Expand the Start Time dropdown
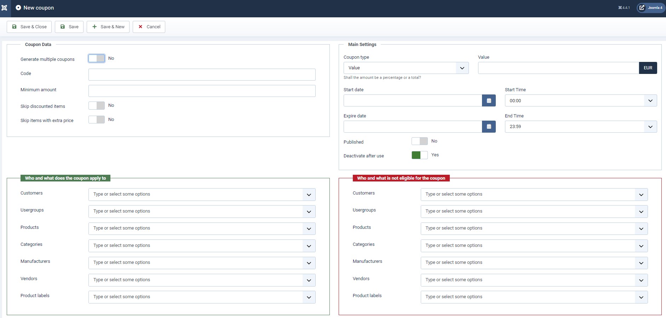 pos(580,100)
